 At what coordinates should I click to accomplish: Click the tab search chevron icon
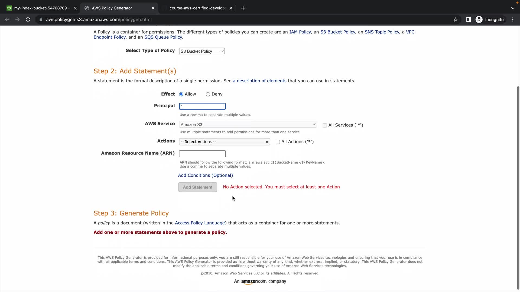click(x=512, y=8)
